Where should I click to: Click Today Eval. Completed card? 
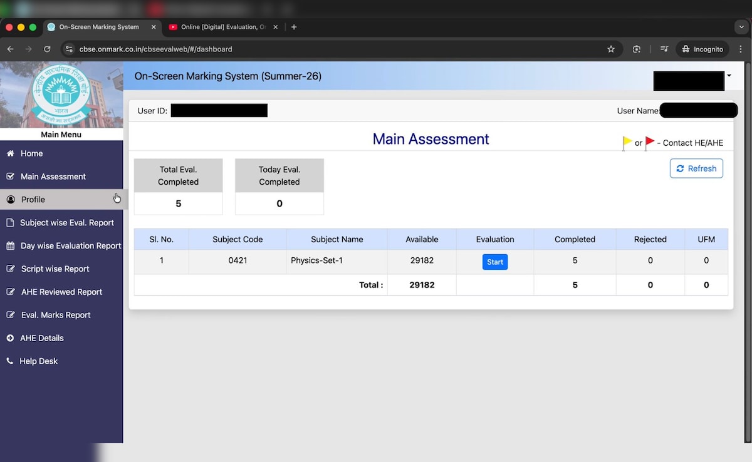(279, 187)
